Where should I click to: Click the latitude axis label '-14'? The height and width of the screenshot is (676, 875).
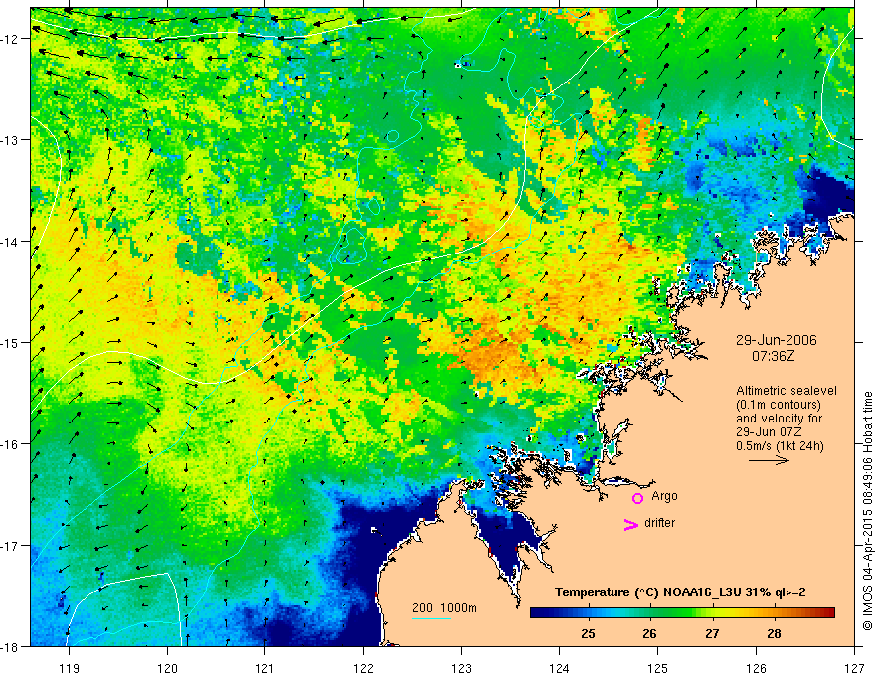click(10, 242)
